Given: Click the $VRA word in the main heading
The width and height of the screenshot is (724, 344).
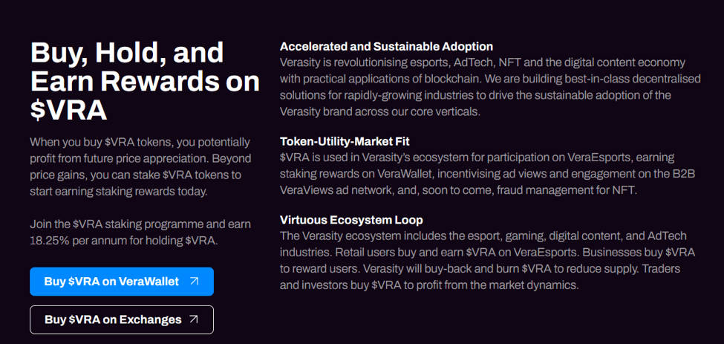Looking at the screenshot, I should [x=68, y=110].
